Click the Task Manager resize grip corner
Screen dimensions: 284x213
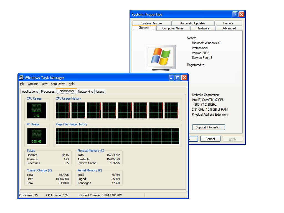[186, 196]
